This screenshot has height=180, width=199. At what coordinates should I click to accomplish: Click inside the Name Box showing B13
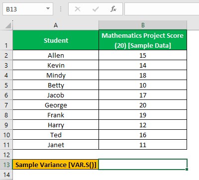click(24, 9)
